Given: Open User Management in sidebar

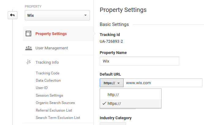Looking at the screenshot, I should pyautogui.click(x=52, y=48).
